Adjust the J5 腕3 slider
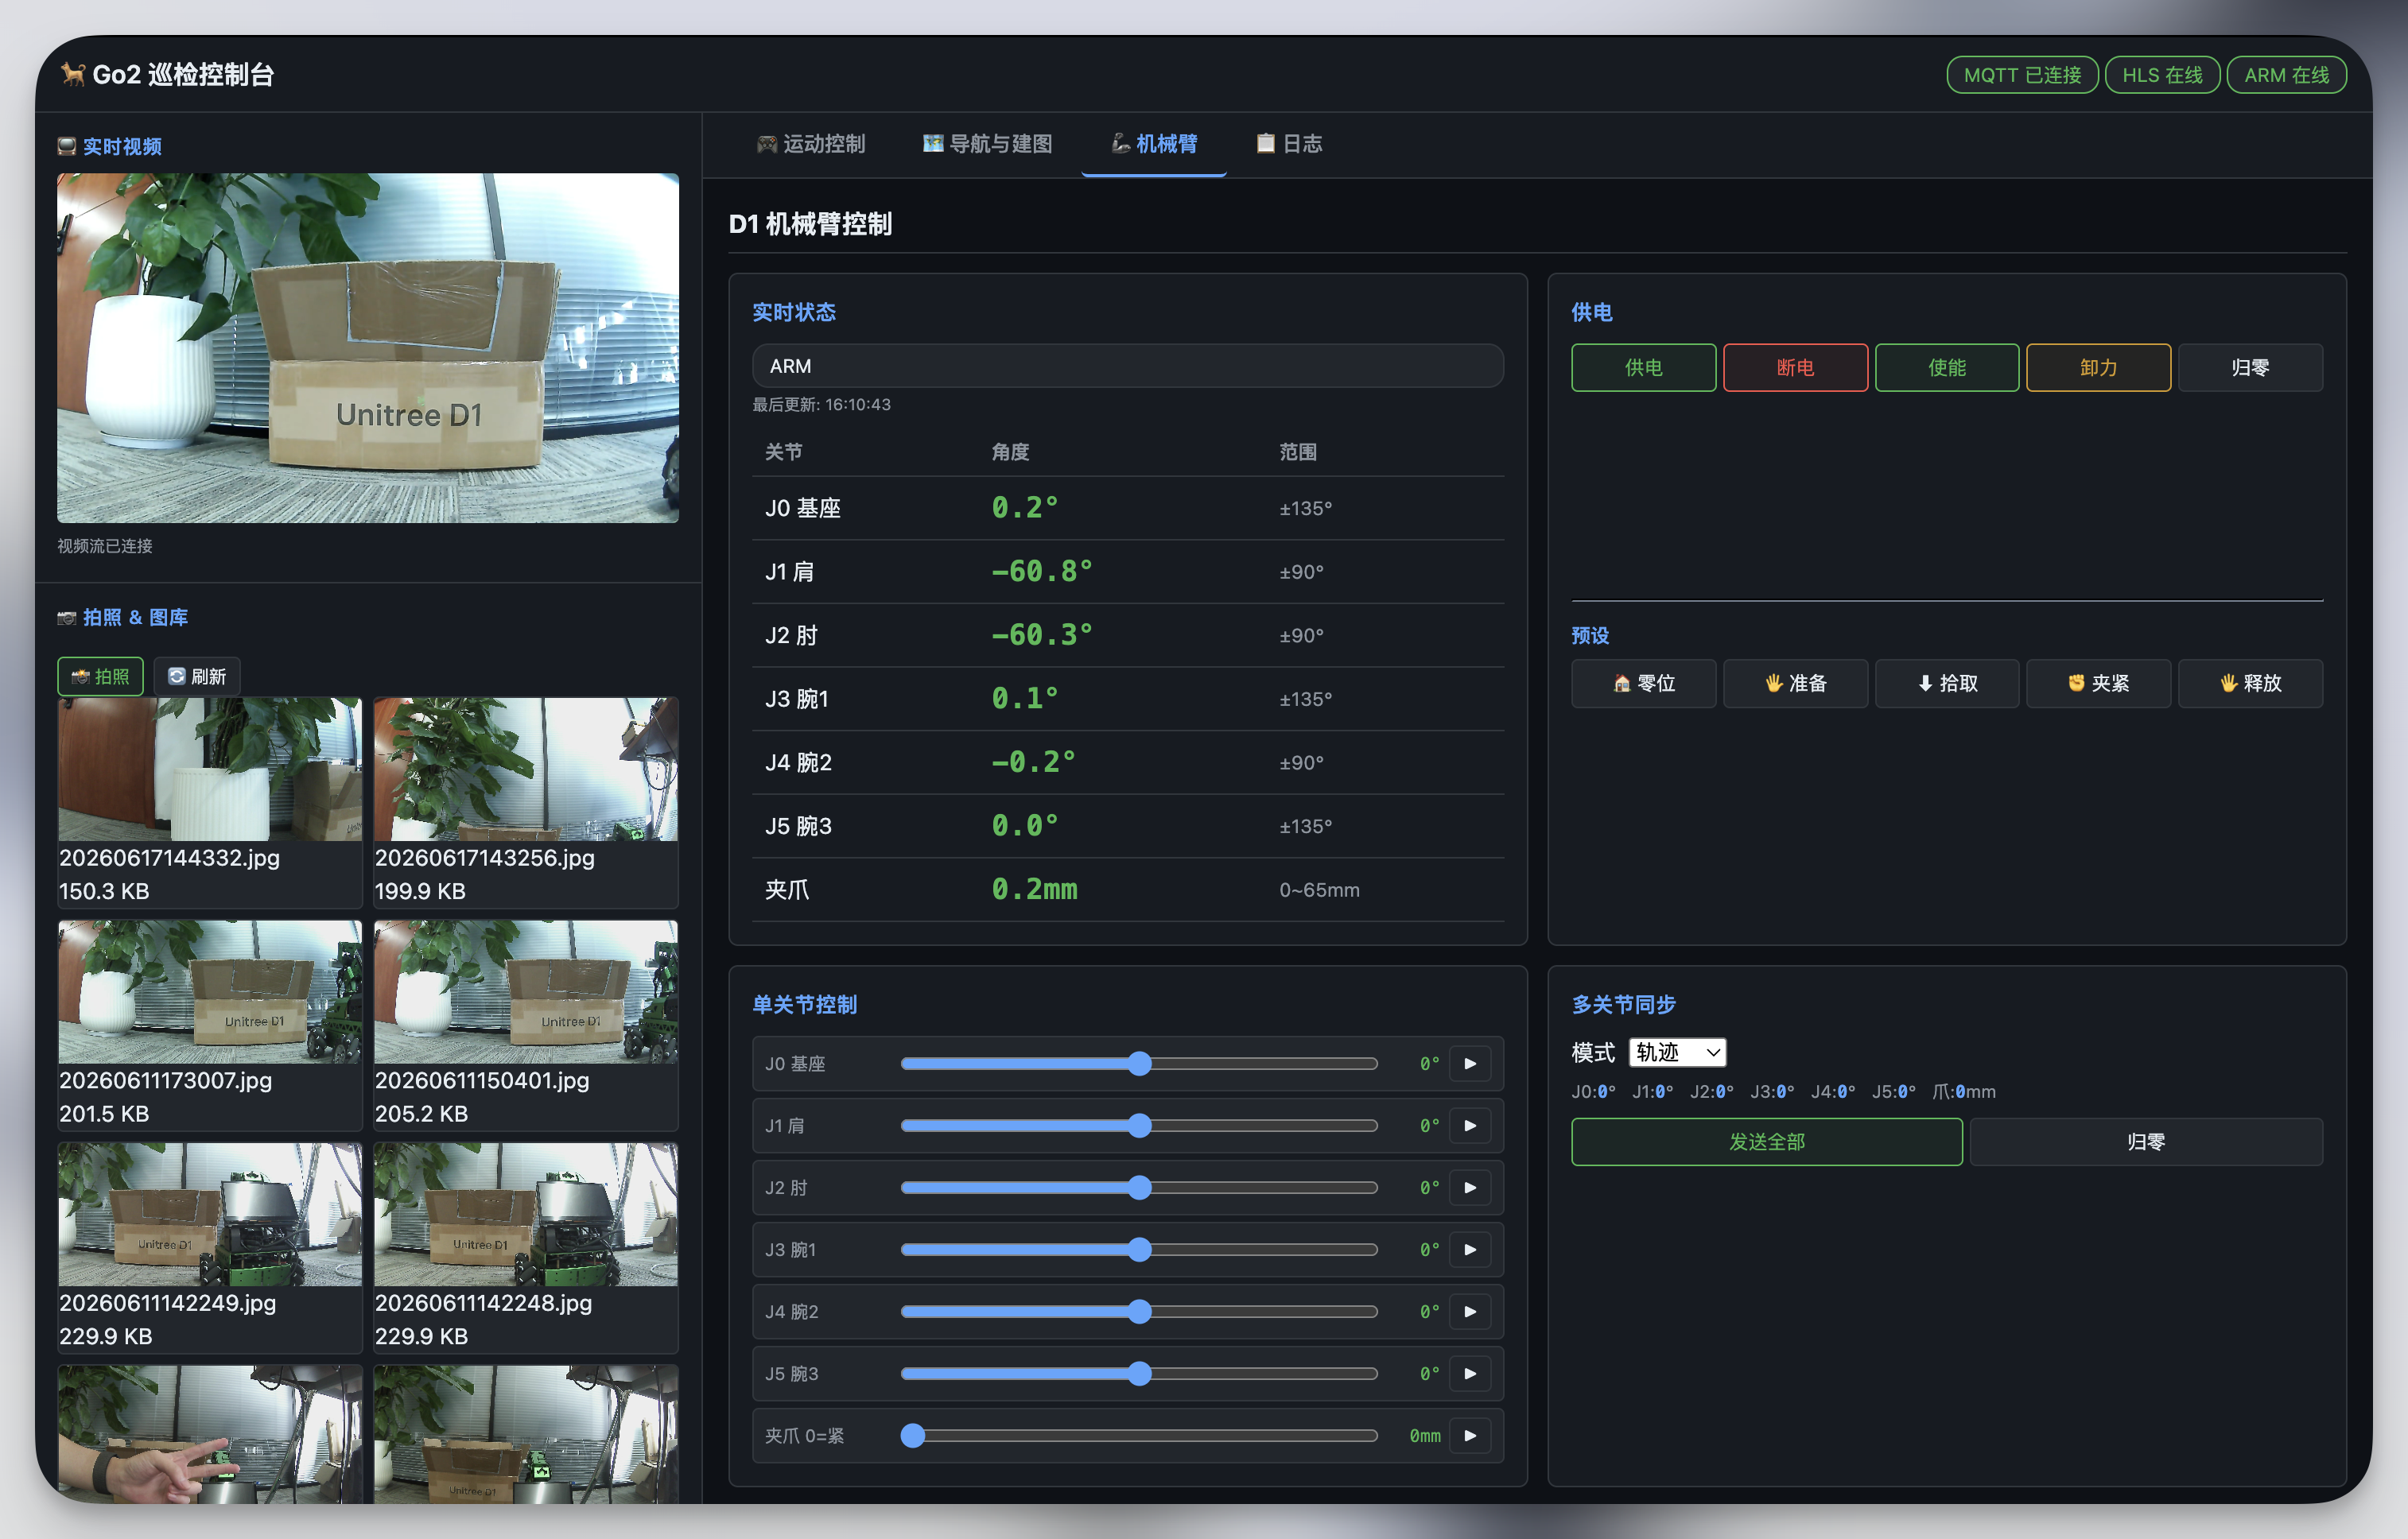Viewport: 2408px width, 1539px height. (1139, 1373)
